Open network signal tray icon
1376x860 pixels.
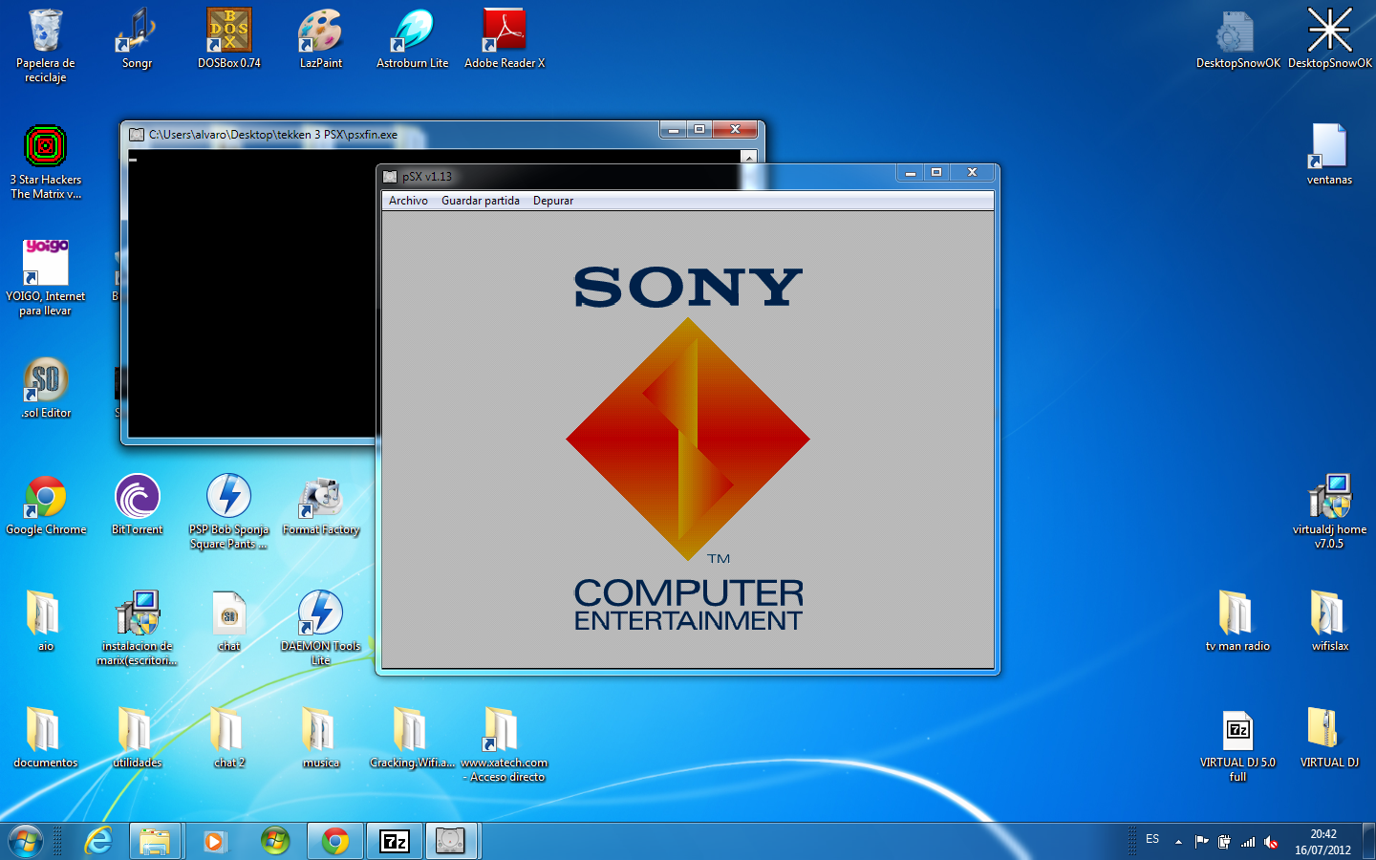tap(1248, 842)
